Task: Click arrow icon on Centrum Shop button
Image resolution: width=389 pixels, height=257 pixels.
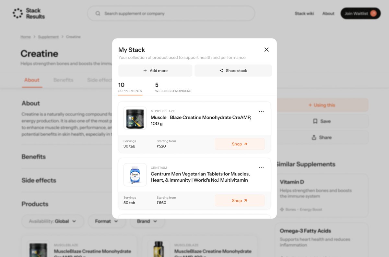Action: [x=245, y=201]
